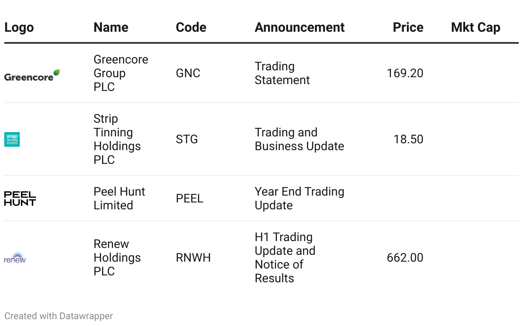The height and width of the screenshot is (326, 523).
Task: Click the Price column header
Action: click(x=408, y=27)
